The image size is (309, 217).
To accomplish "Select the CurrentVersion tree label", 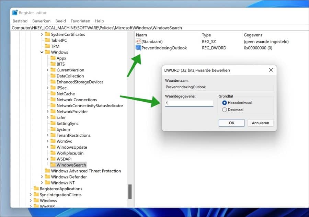I will [70, 70].
